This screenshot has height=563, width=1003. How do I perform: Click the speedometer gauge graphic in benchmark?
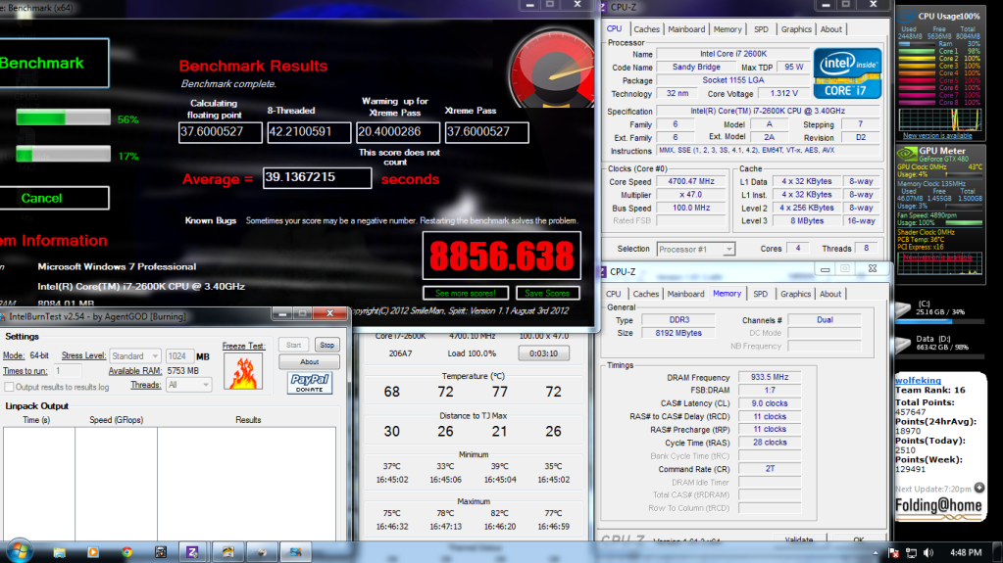pos(552,68)
